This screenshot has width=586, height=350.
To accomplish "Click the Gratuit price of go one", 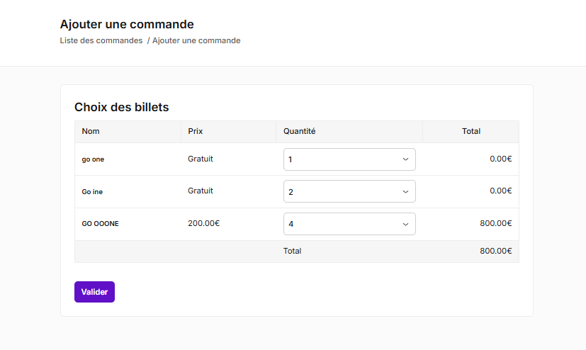I will [x=201, y=159].
